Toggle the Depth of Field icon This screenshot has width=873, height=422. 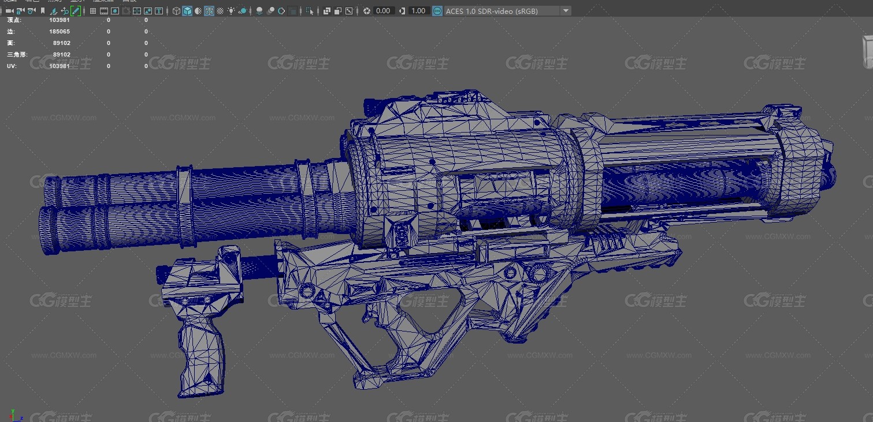click(x=293, y=11)
